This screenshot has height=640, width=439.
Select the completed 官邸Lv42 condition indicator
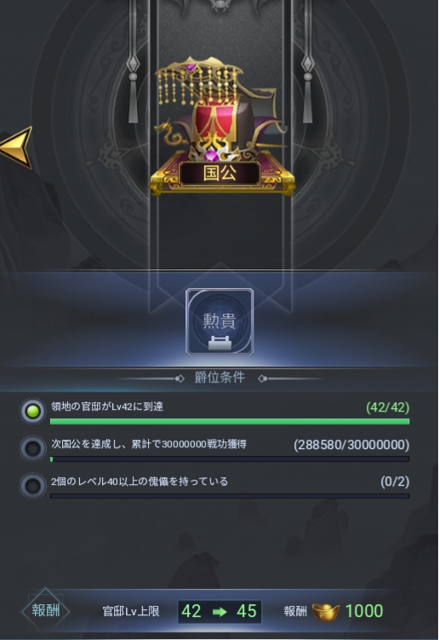point(33,411)
